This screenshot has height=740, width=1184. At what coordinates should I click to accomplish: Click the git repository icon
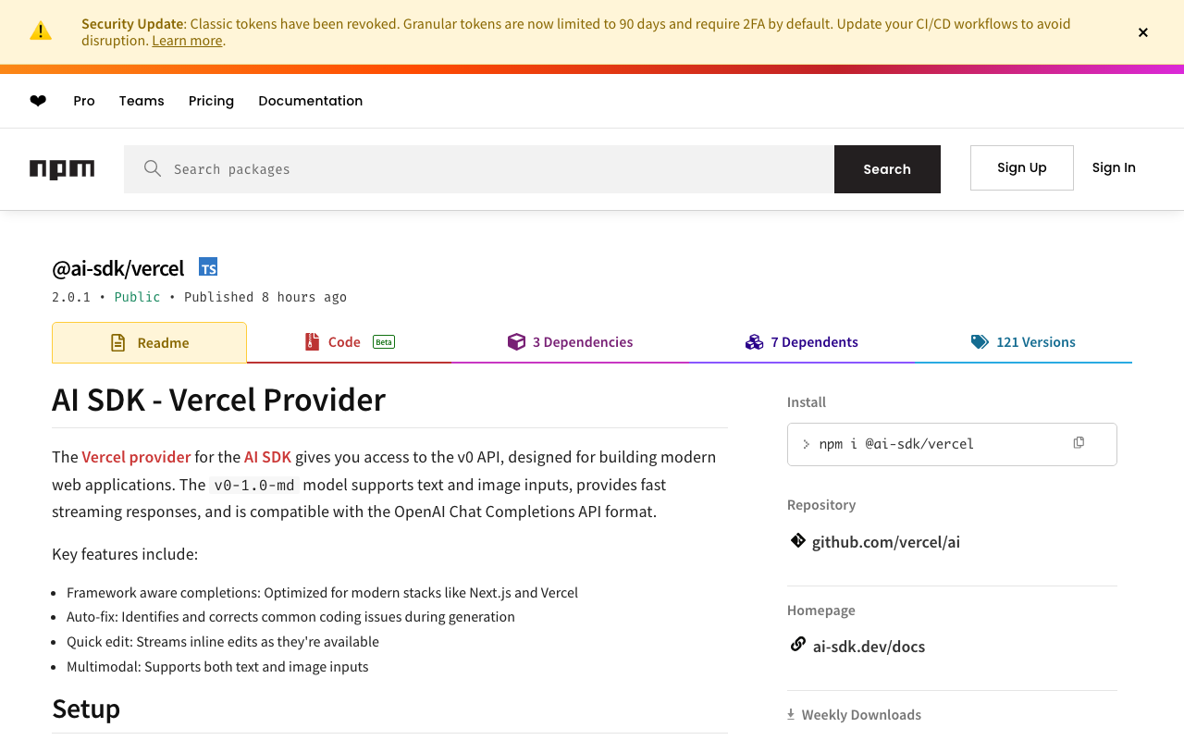coord(797,541)
